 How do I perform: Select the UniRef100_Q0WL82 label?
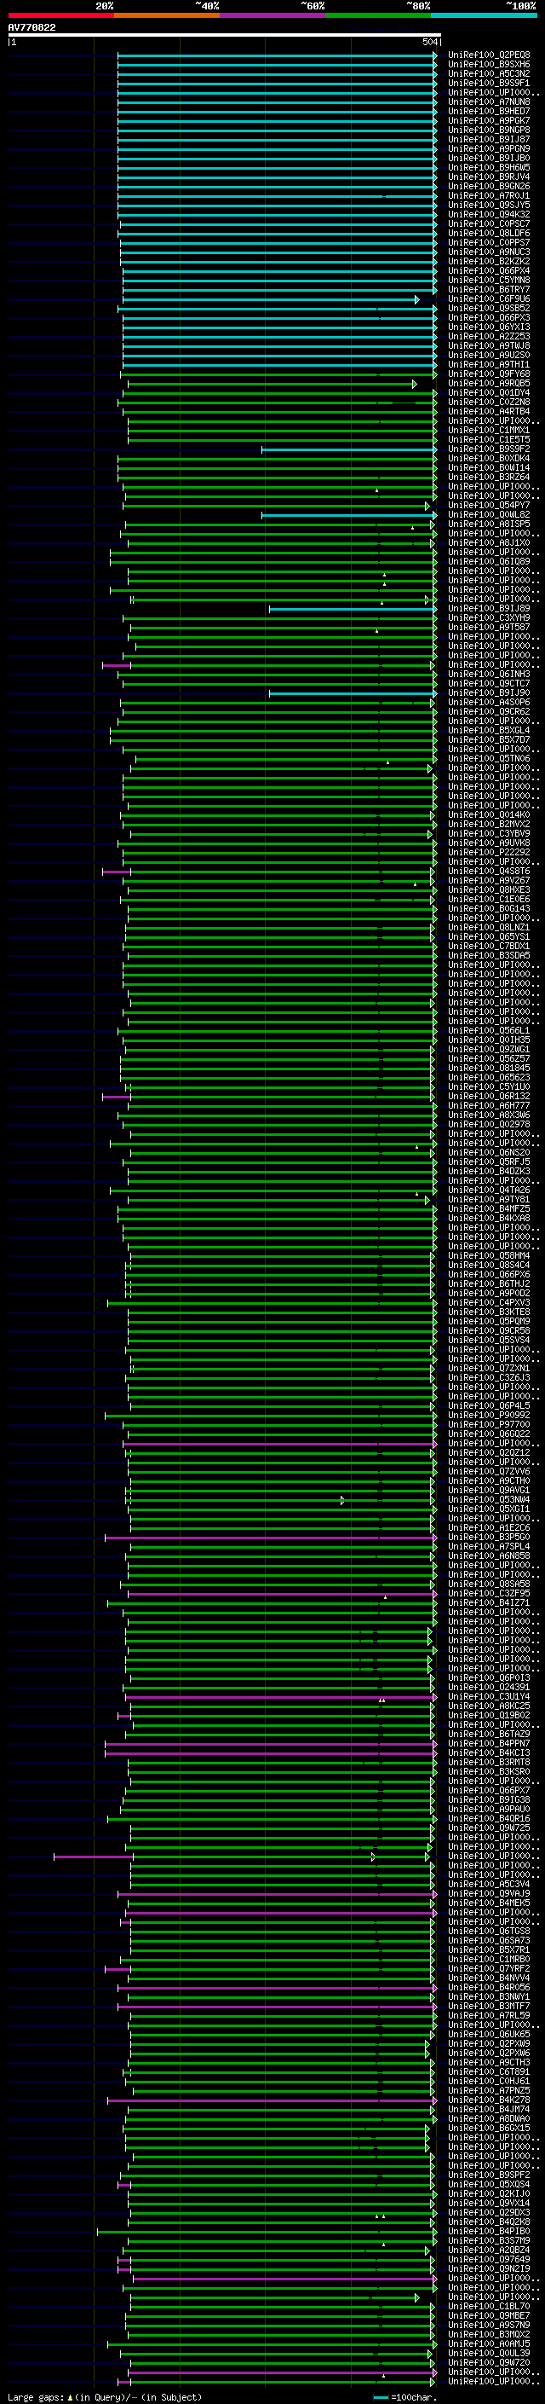[488, 515]
